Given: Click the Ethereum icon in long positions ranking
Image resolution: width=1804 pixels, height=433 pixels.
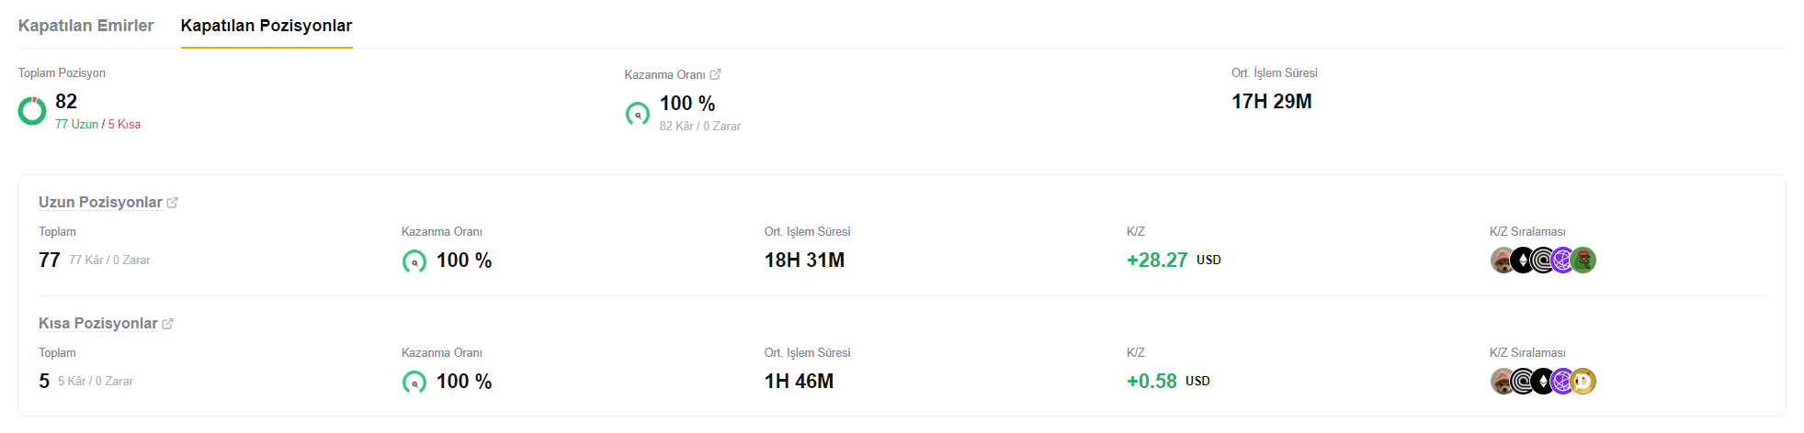Looking at the screenshot, I should (x=1523, y=261).
